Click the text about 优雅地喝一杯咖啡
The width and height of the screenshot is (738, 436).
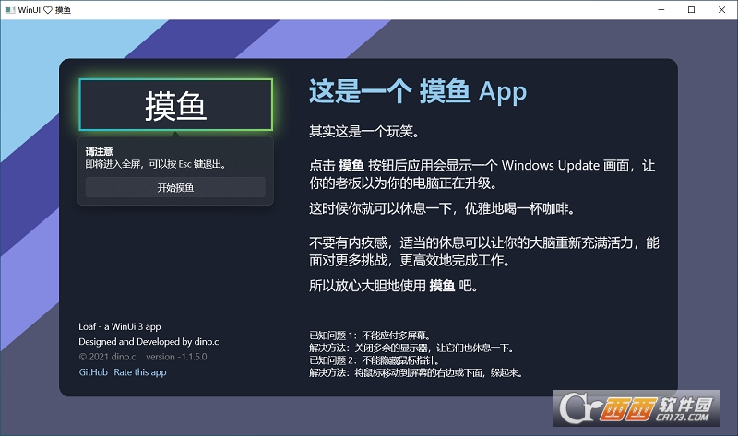click(443, 208)
